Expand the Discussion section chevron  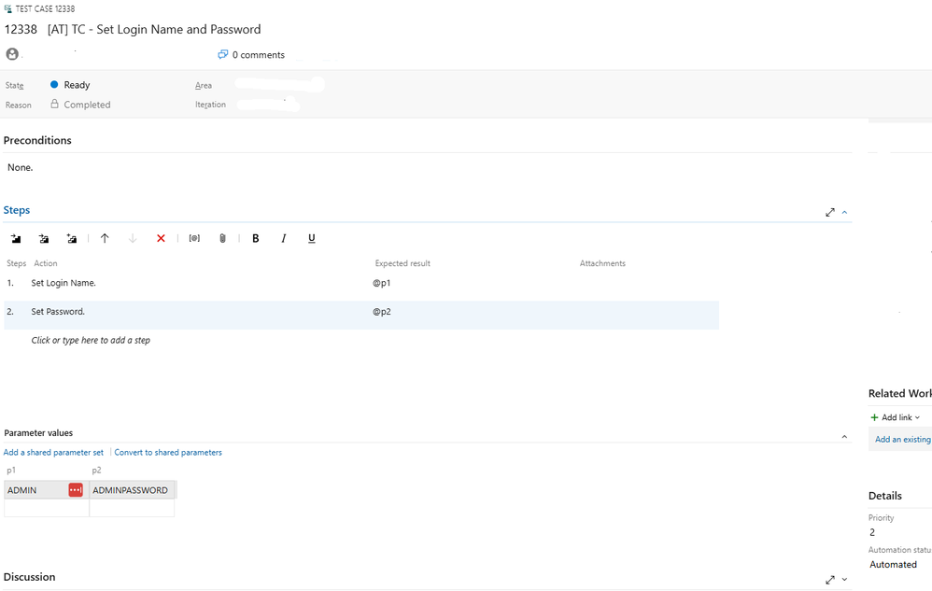844,580
